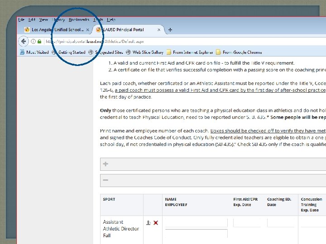This screenshot has width=326, height=244.
Task: Close the LAUSD Principal Portal tab
Action: tap(159, 30)
